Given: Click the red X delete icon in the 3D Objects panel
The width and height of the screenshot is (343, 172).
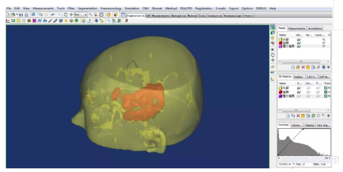Looking at the screenshot, I should [x=298, y=116].
